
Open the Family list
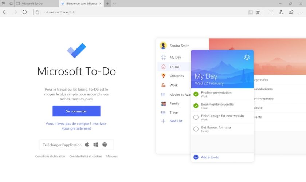[x=174, y=103]
